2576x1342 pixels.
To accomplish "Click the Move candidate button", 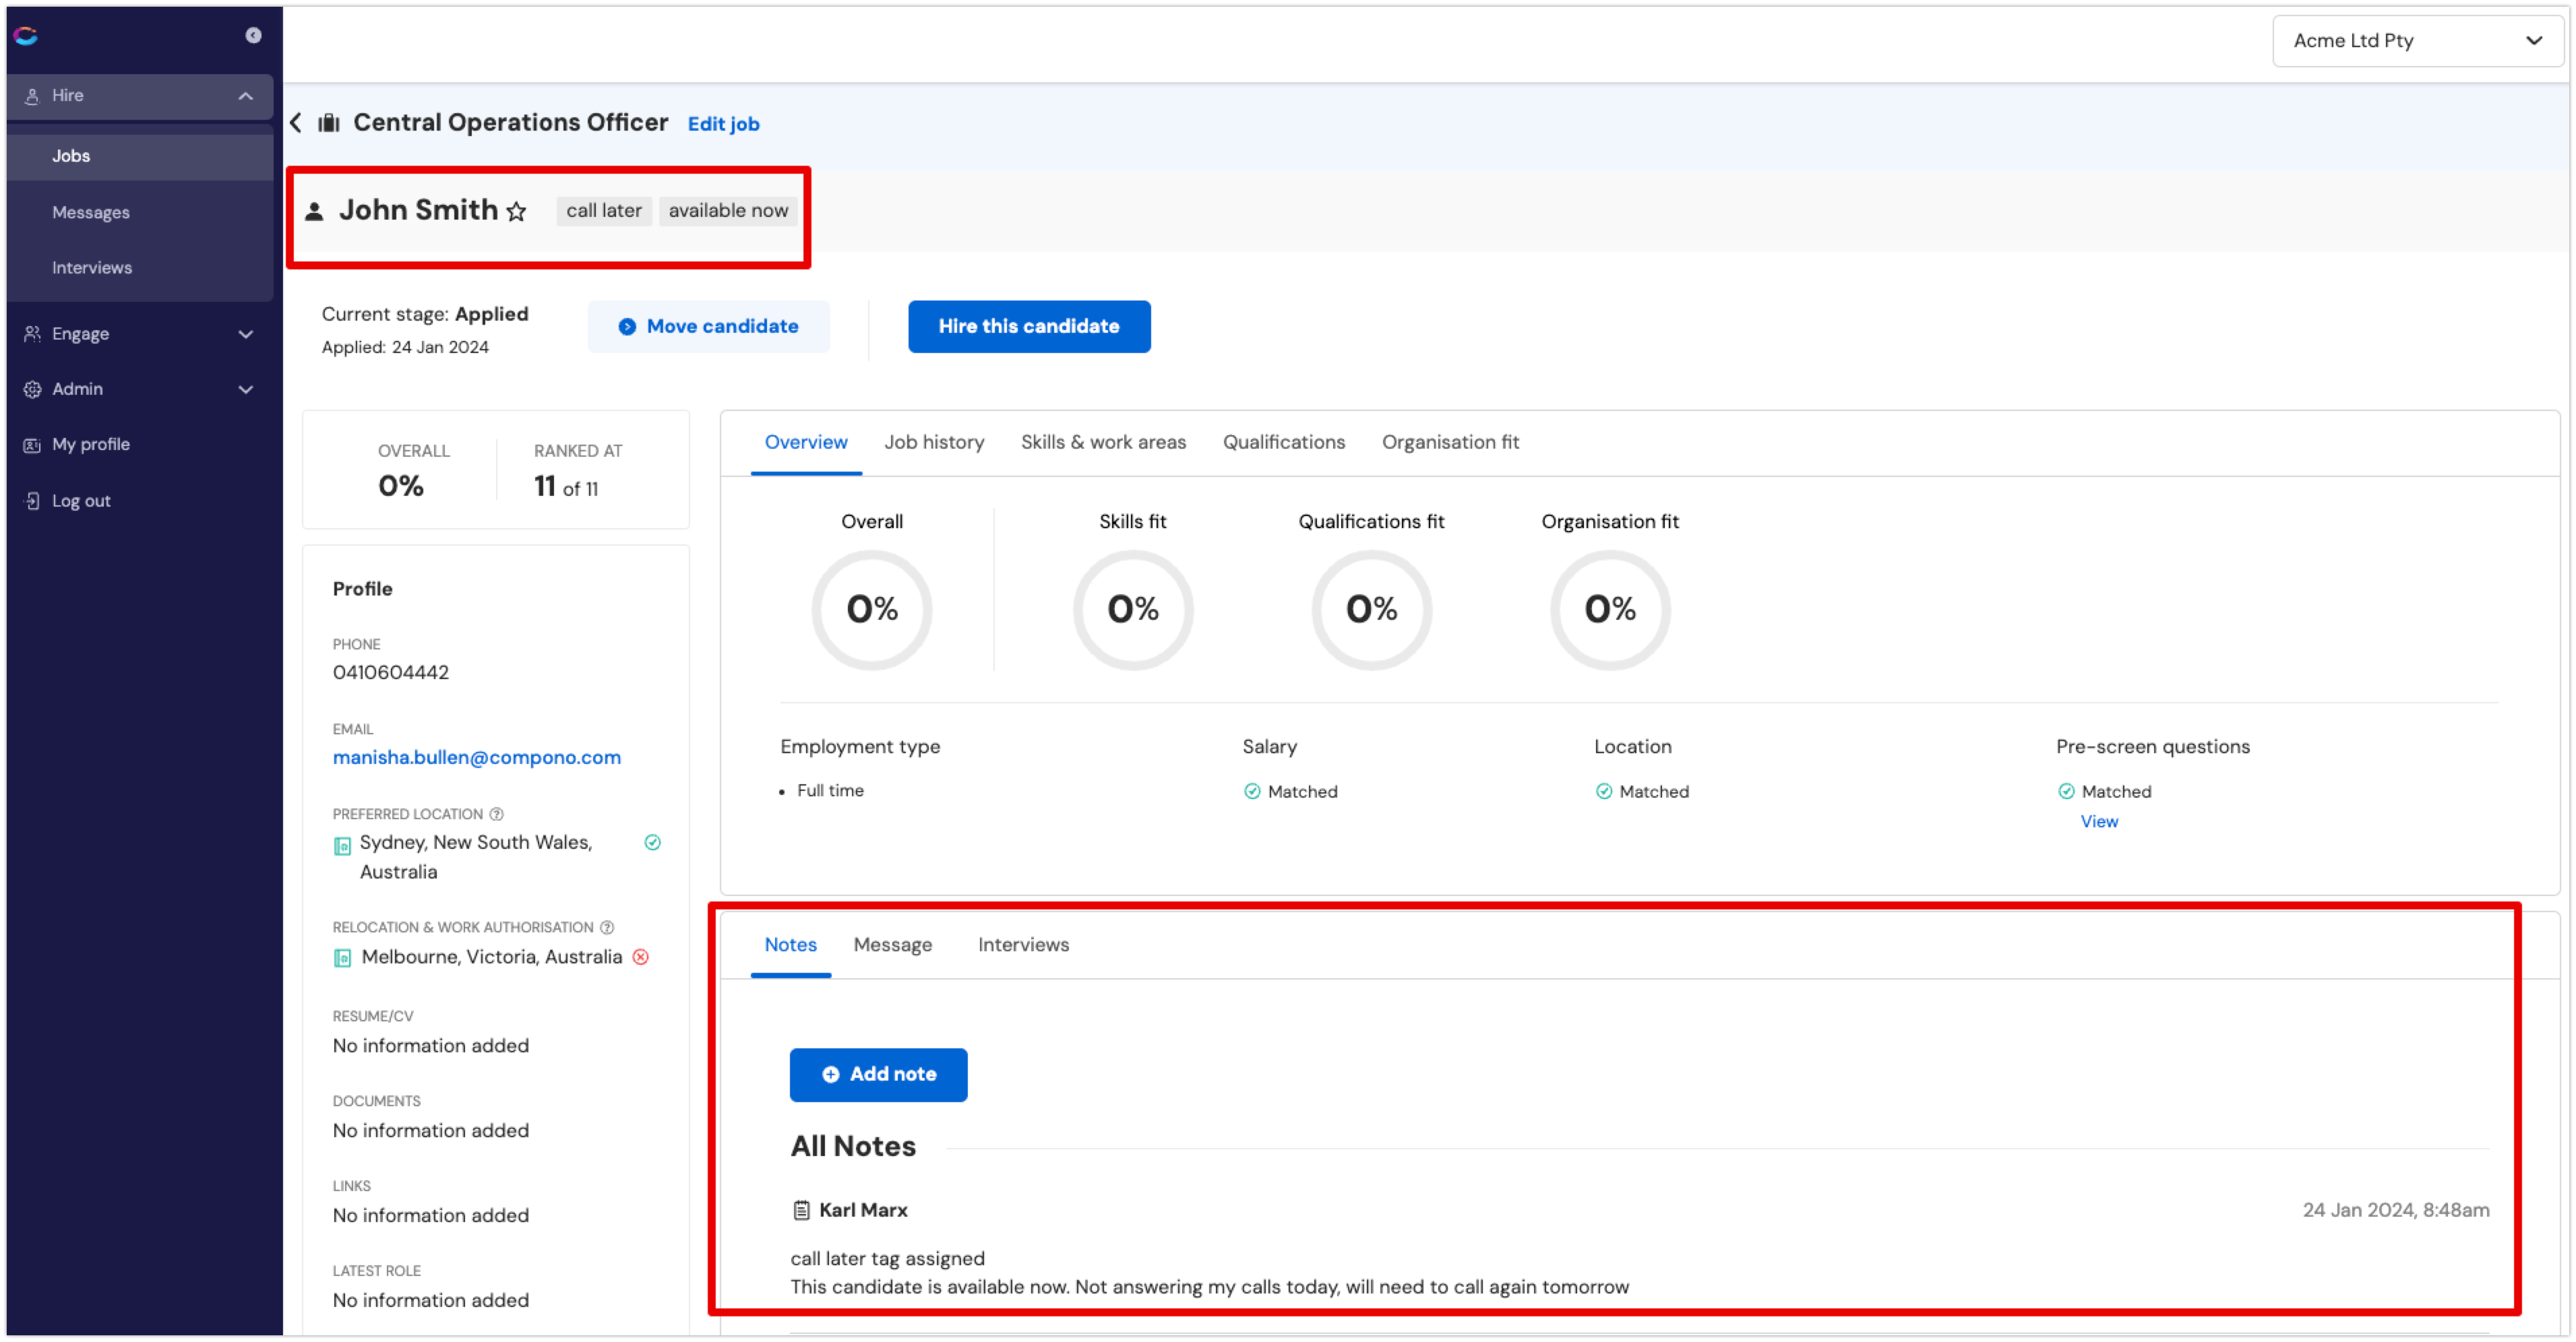I will click(708, 327).
